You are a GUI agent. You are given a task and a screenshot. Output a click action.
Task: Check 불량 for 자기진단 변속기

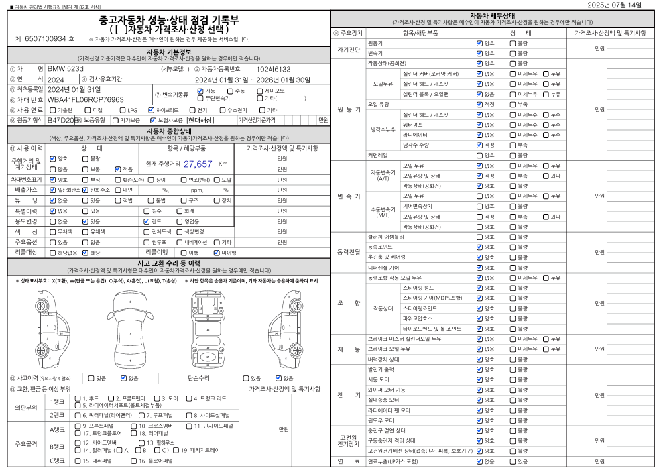pyautogui.click(x=513, y=54)
